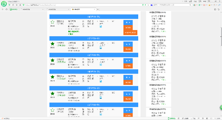Click the cloud icon left of tabs
Viewport: 222px width, 120px height.
tap(7, 9)
